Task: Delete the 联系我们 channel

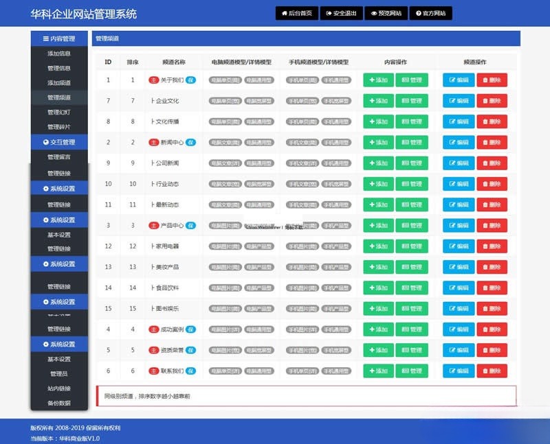Action: click(x=492, y=371)
